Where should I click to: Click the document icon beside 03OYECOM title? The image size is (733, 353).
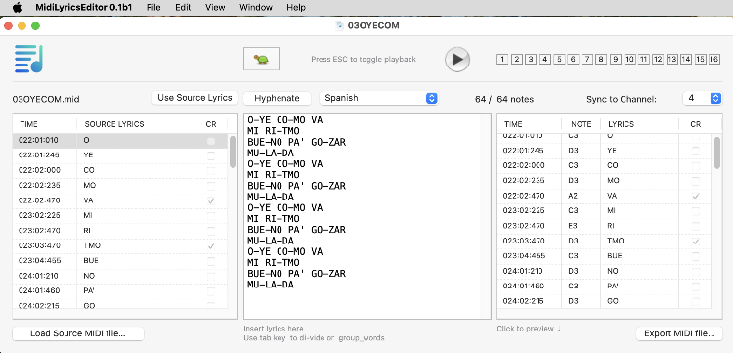340,25
